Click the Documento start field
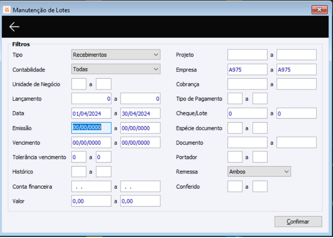 pos(247,142)
